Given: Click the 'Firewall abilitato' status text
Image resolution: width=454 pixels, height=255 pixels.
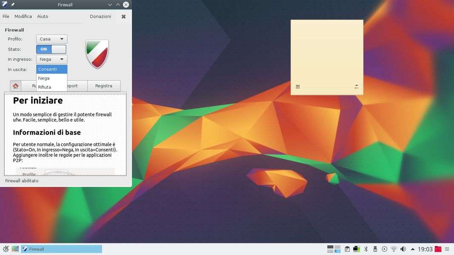Looking at the screenshot, I should coord(22,181).
